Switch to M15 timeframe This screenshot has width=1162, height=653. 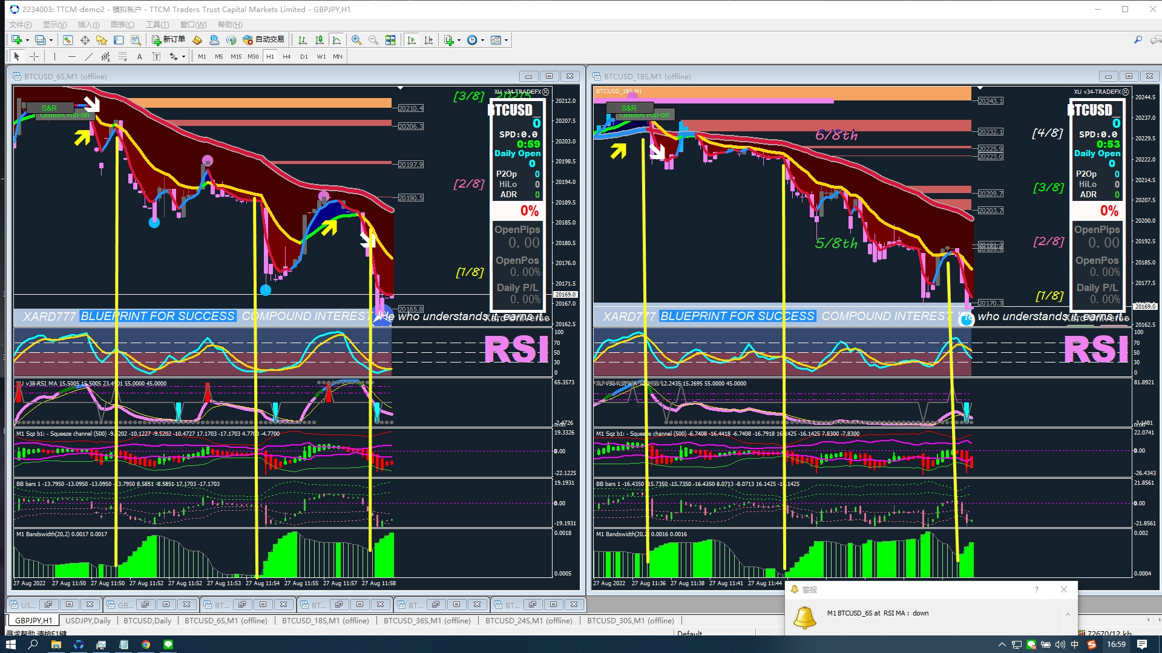click(x=236, y=56)
